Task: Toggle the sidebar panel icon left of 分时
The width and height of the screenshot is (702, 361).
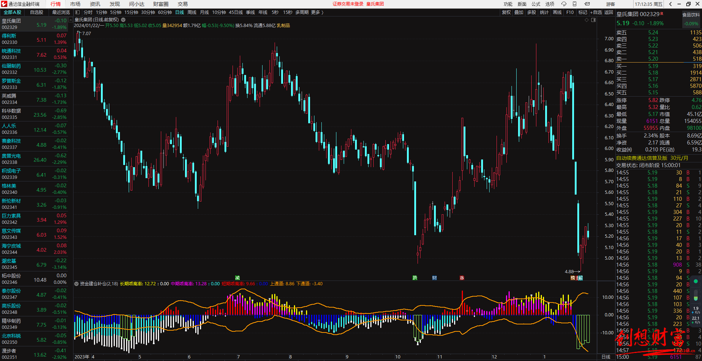Action: coord(78,12)
